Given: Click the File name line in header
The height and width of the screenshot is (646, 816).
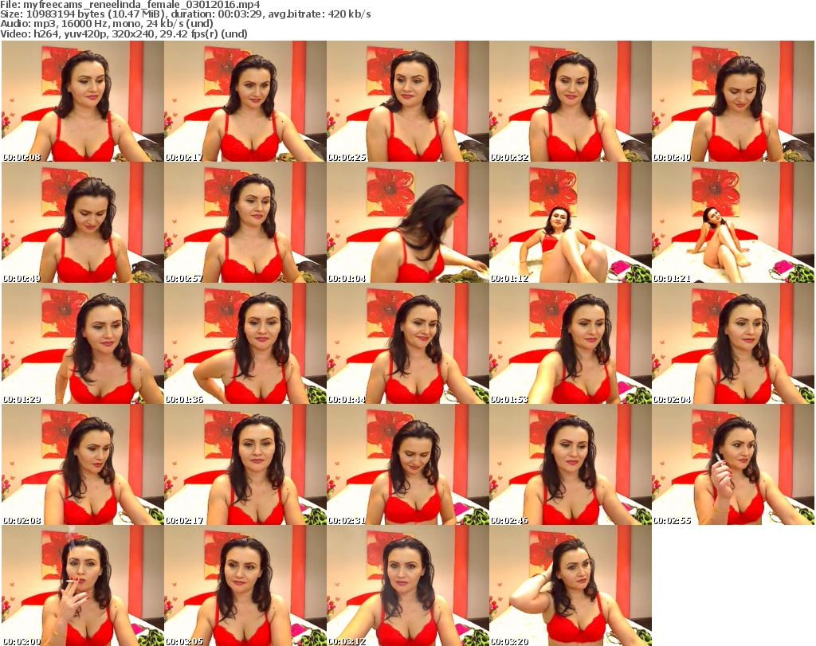Looking at the screenshot, I should pos(130,5).
